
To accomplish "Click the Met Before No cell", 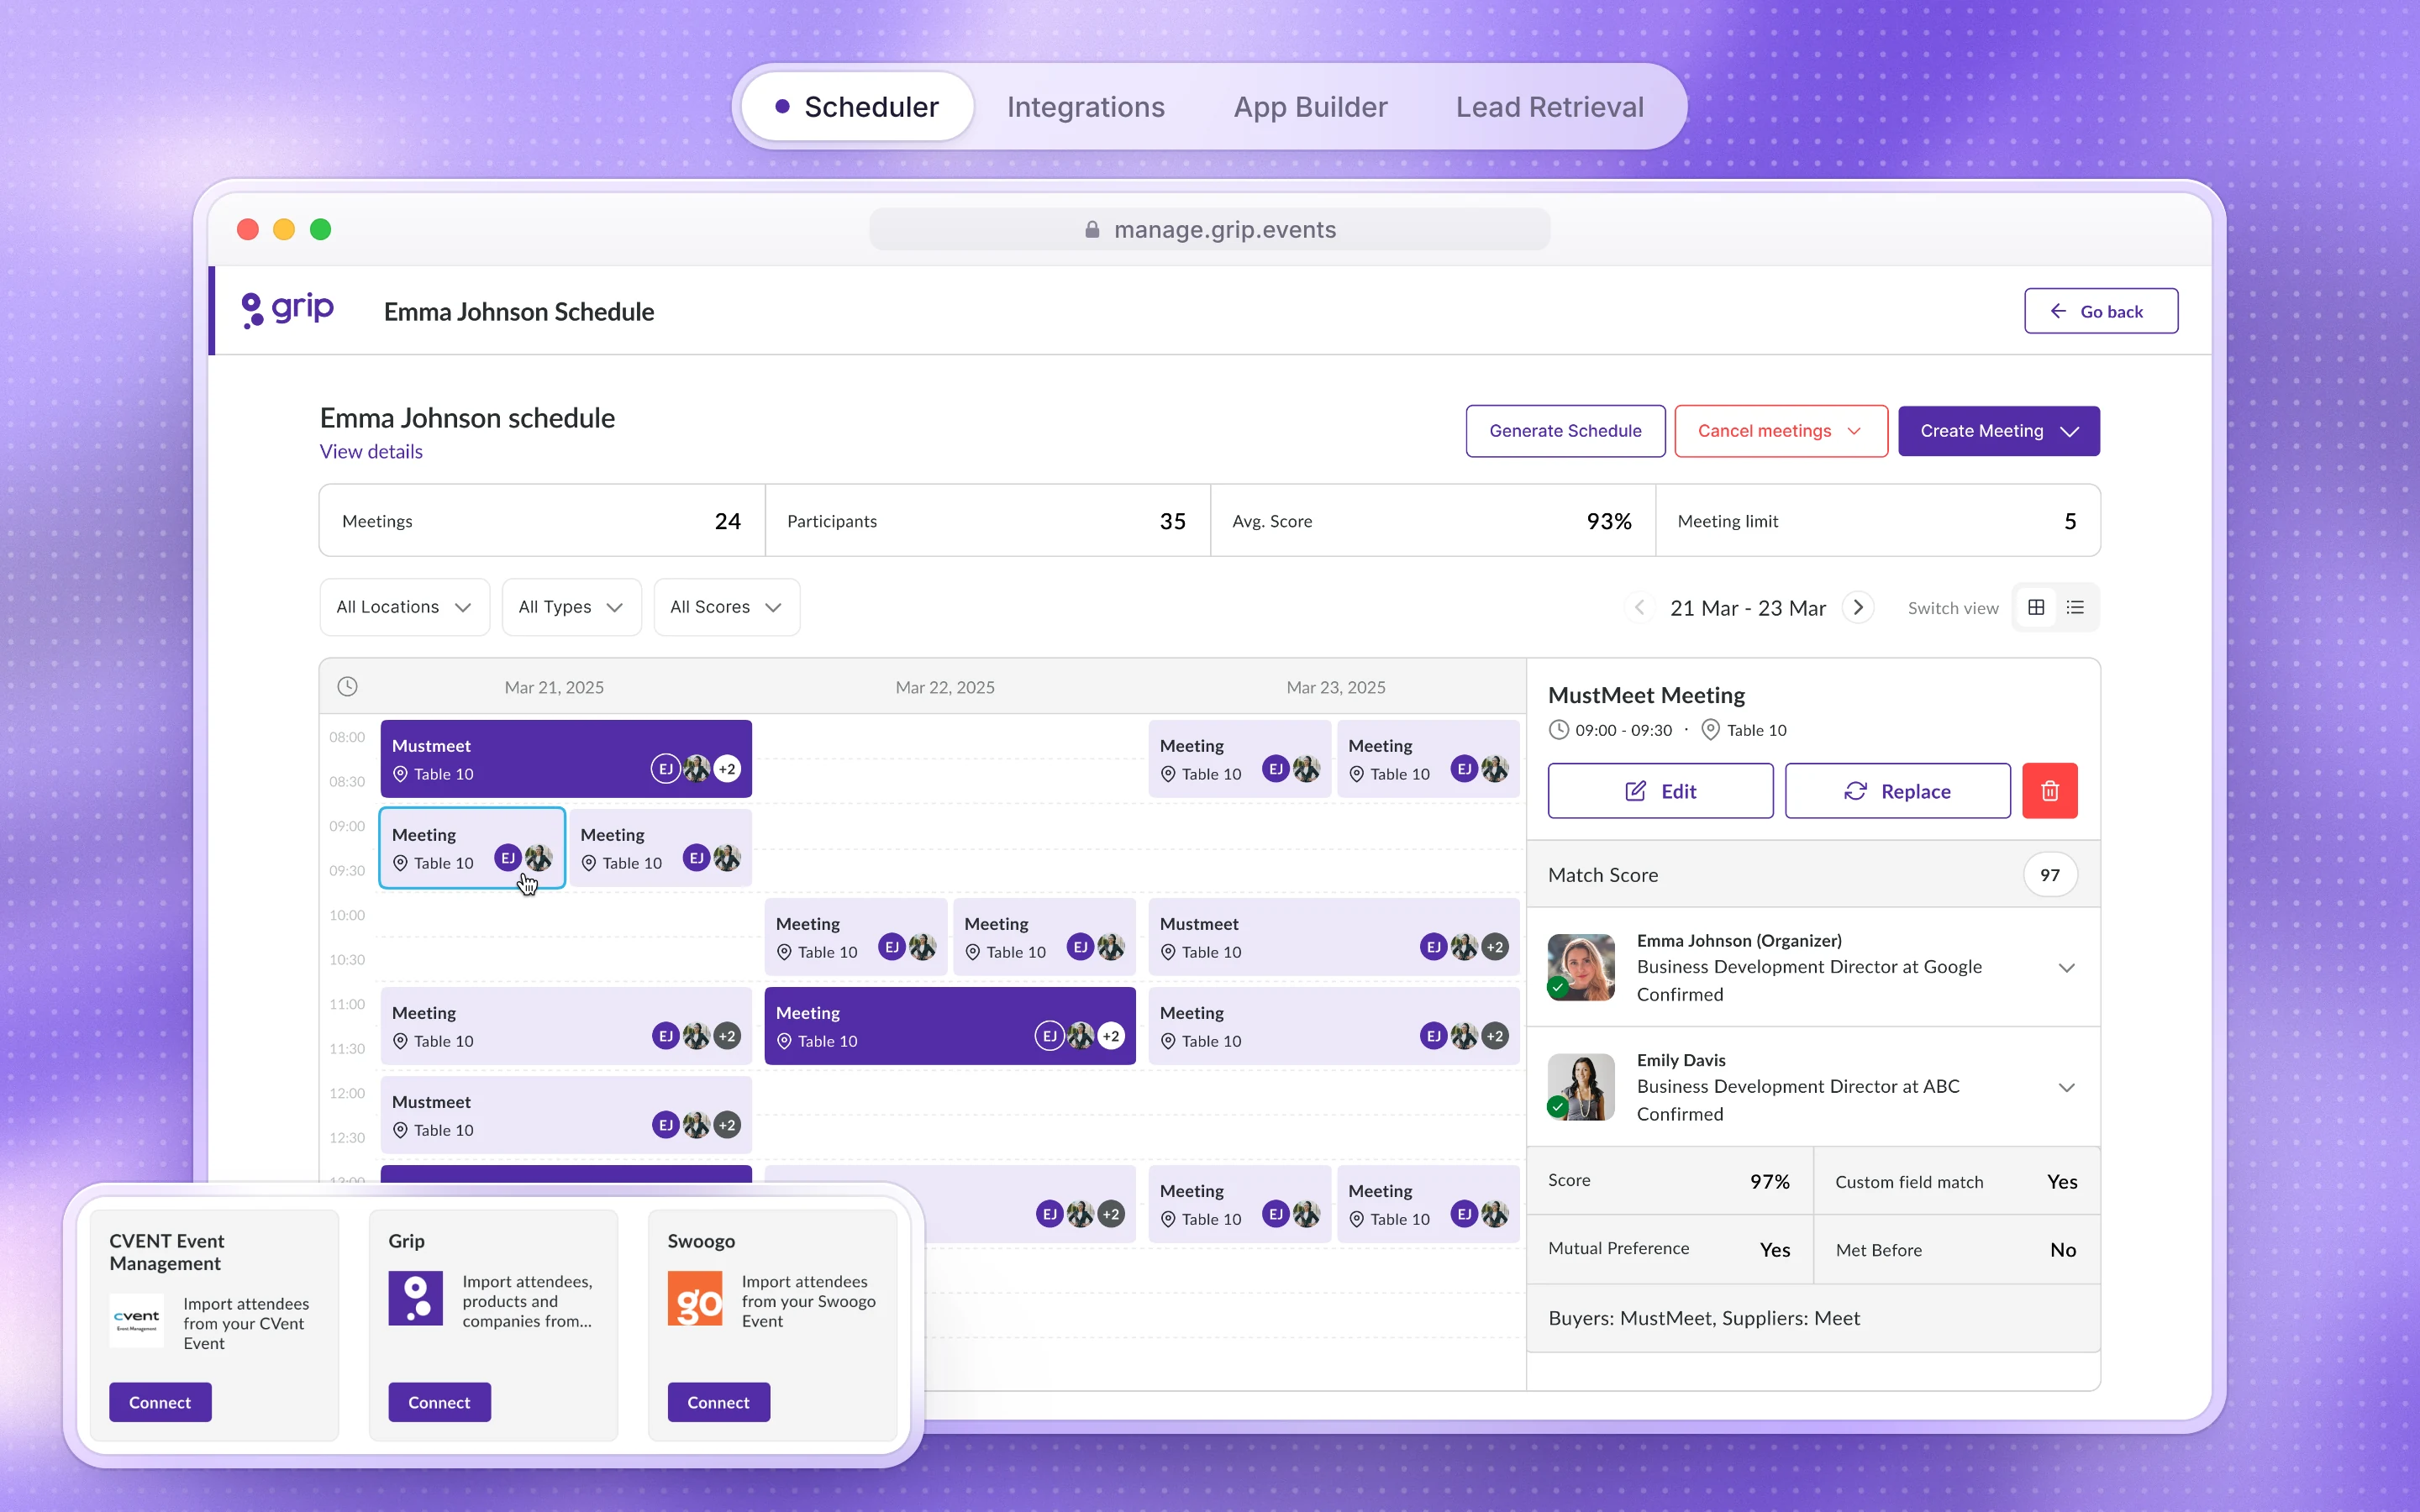I will (1956, 1249).
